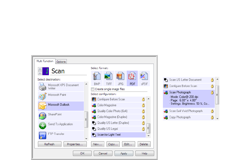Screen dimensions: 250x160
Task: Click the Microsoft XPS Document Writer printer icon
Action: (42, 86)
